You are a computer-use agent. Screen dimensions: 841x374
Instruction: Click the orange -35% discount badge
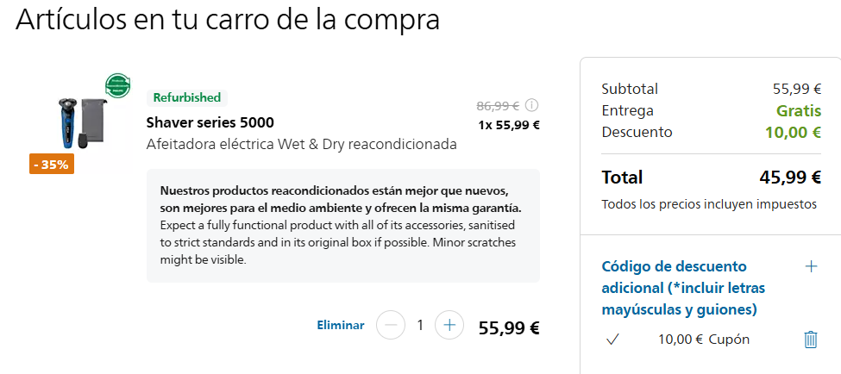pos(52,164)
